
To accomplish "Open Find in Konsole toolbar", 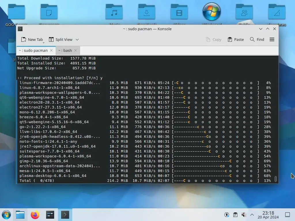I will point(257,39).
